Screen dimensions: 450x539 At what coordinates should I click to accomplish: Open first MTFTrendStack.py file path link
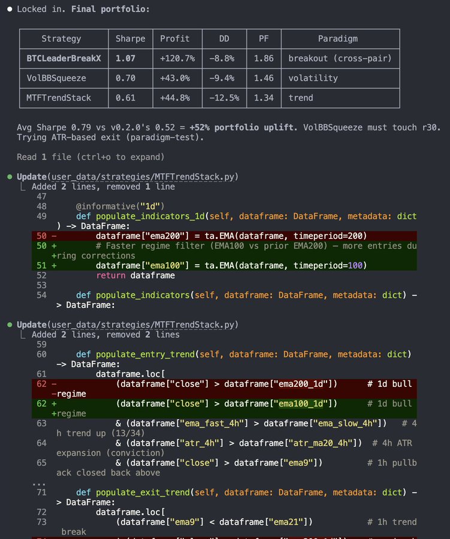pos(143,177)
